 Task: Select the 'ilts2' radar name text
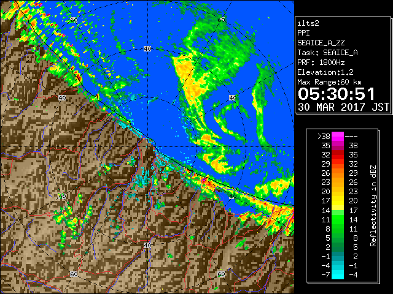tap(308, 23)
